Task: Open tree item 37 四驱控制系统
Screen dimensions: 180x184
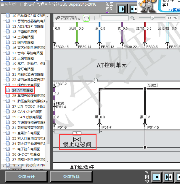Action: 28,160
